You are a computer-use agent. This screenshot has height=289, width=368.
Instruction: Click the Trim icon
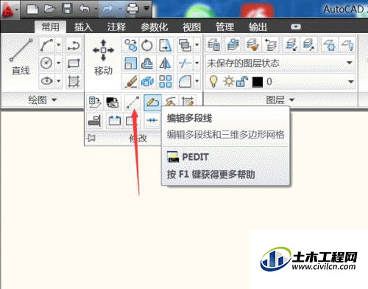[185, 63]
